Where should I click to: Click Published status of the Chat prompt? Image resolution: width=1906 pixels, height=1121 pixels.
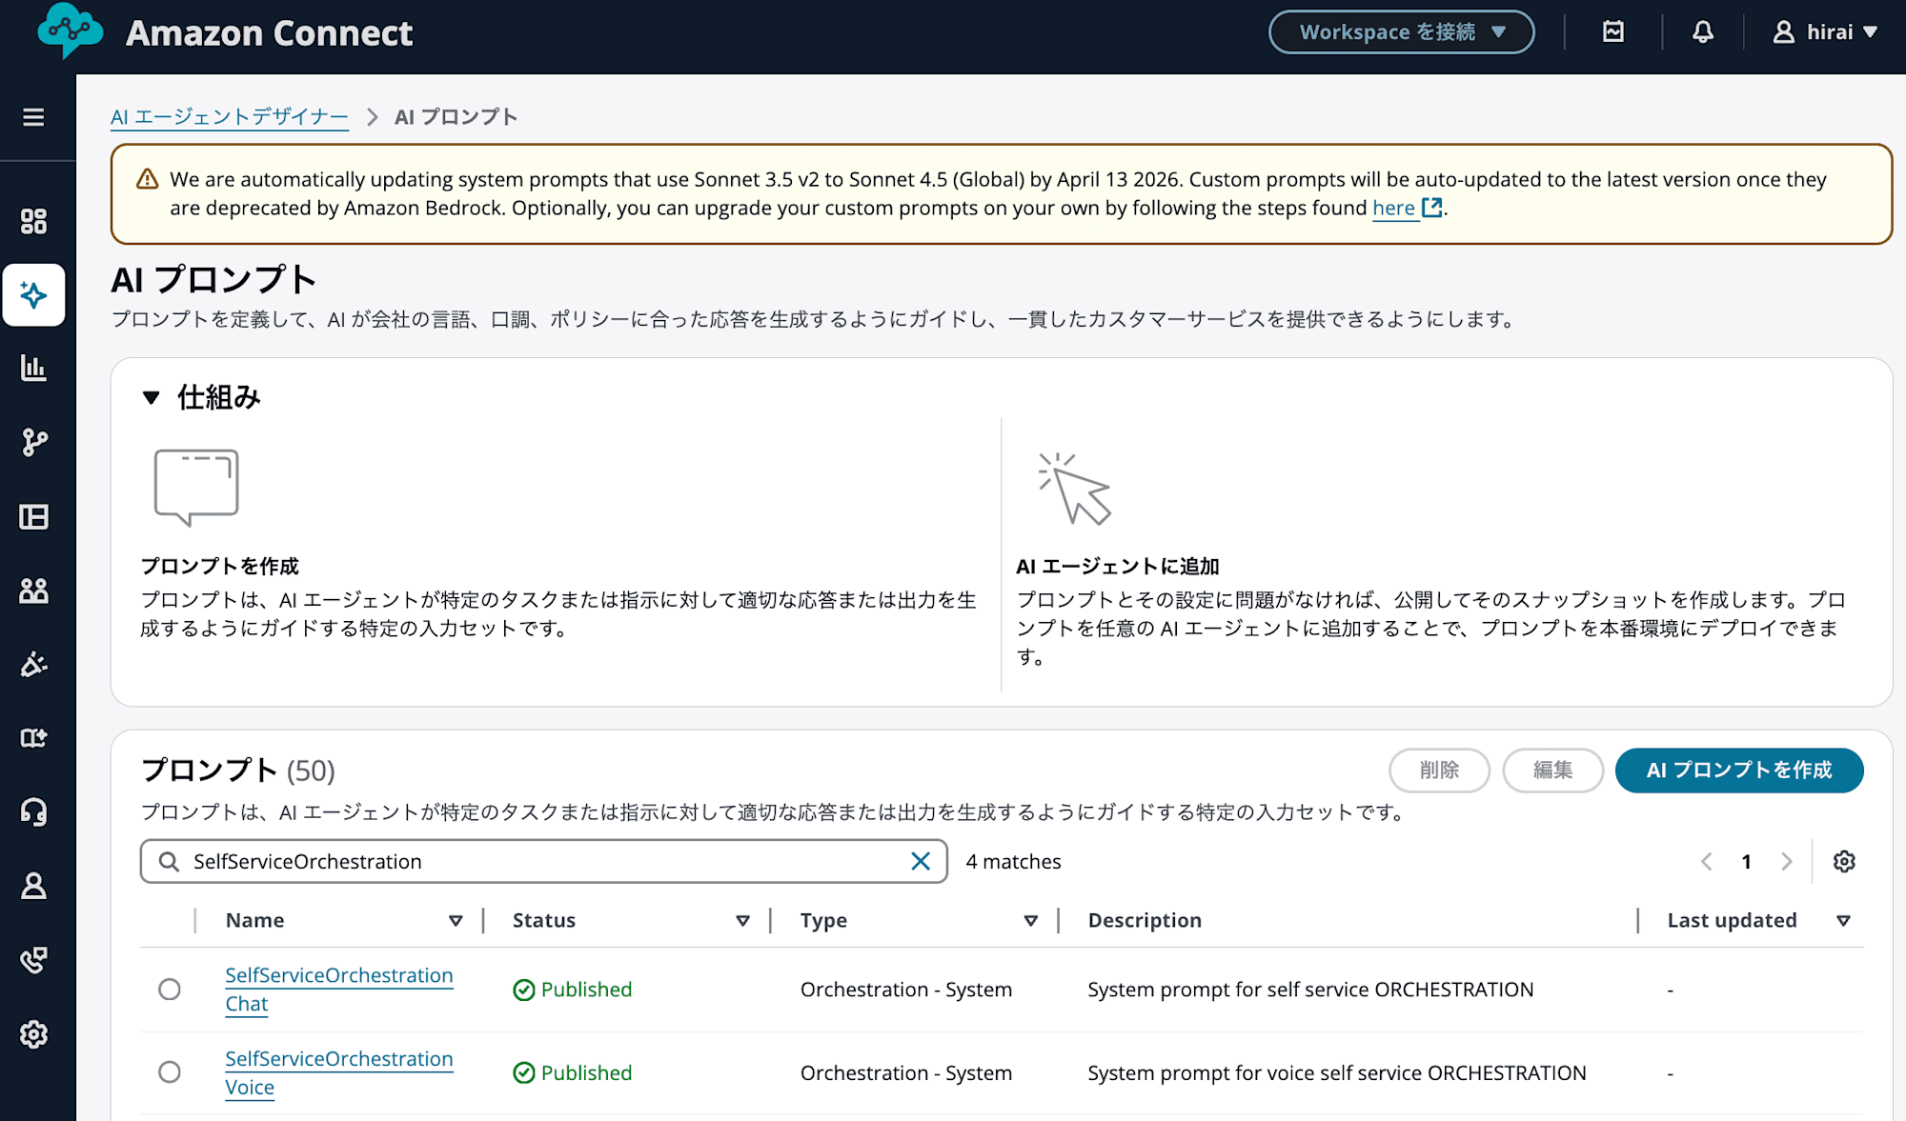(573, 990)
